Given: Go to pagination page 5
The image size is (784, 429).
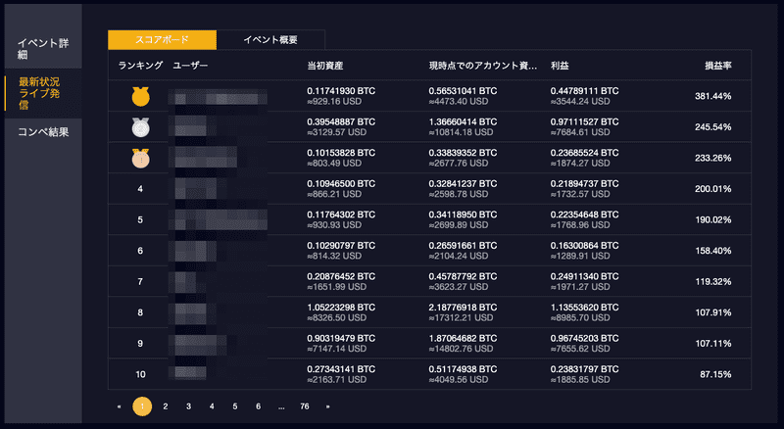Looking at the screenshot, I should tap(235, 406).
